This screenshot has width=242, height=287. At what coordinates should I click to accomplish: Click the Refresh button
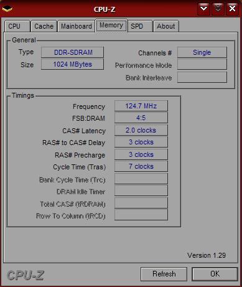click(164, 274)
